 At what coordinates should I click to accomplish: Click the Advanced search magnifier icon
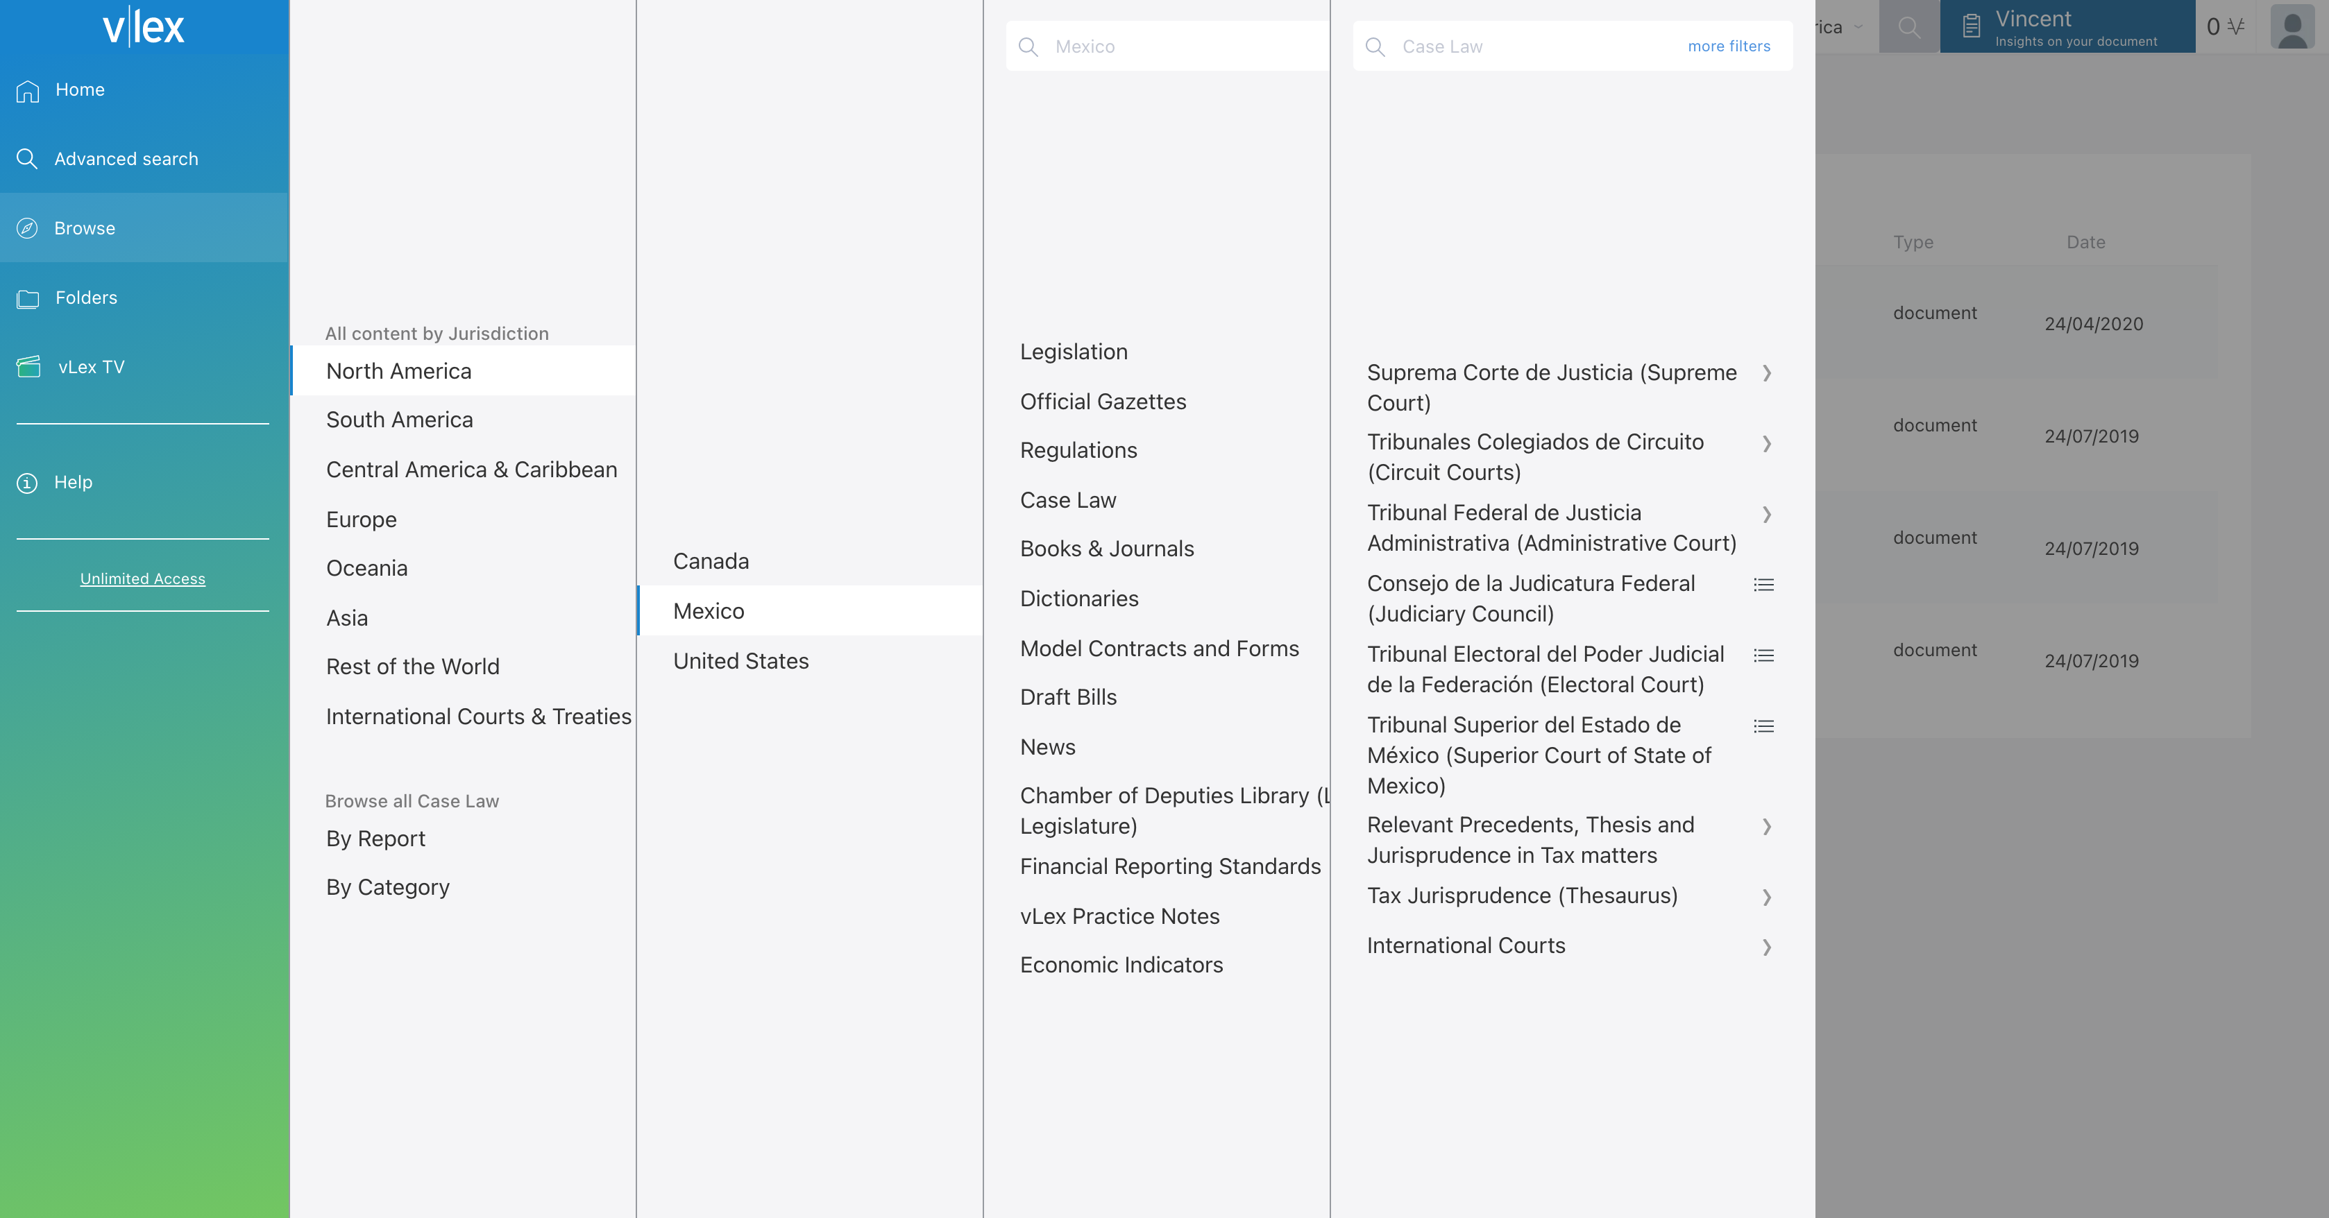coord(27,159)
